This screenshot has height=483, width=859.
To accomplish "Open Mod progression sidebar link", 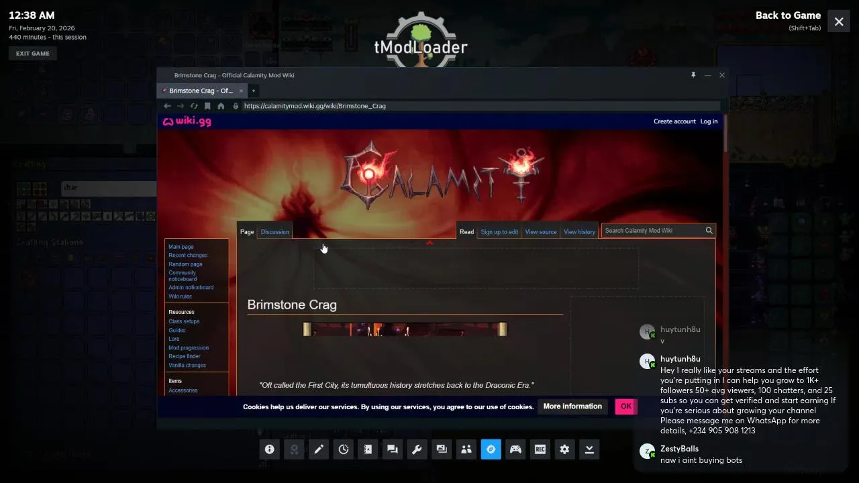I will click(189, 348).
